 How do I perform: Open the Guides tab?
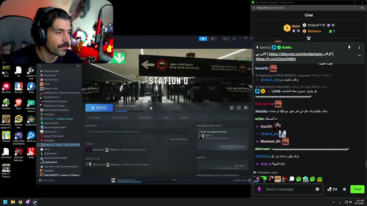click(x=166, y=118)
